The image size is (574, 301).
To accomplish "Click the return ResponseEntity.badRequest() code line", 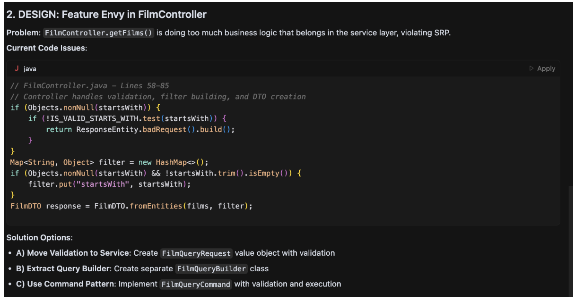I will [x=140, y=129].
